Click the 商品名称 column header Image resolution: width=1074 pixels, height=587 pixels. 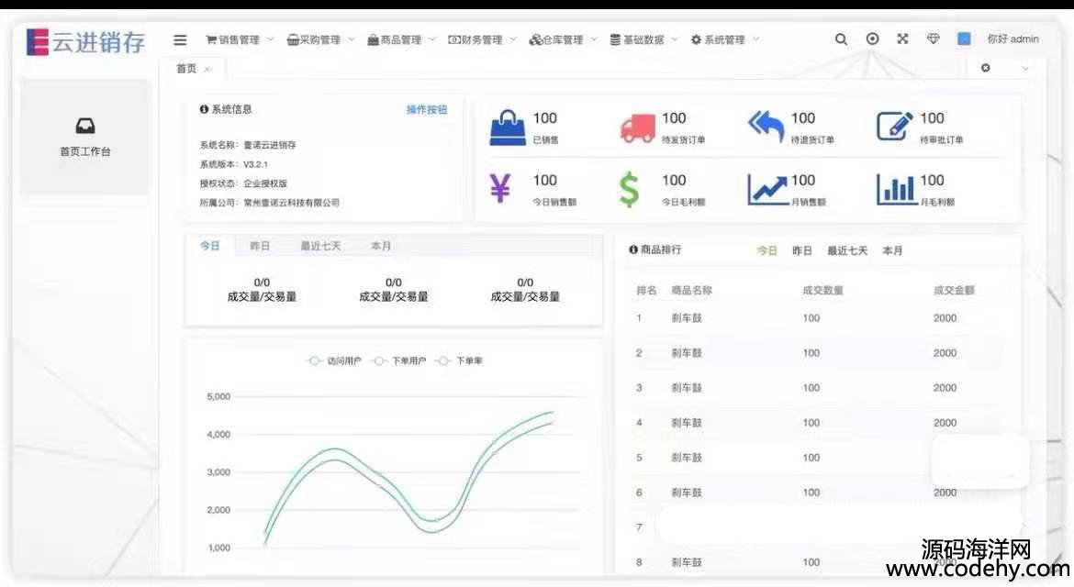(691, 290)
